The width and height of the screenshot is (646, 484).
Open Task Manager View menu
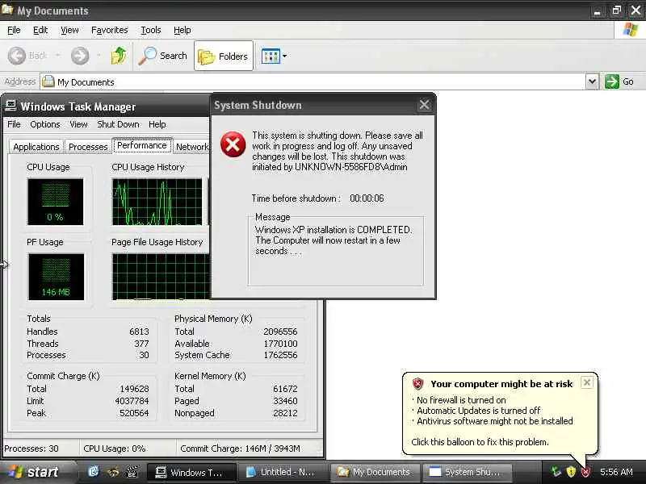(x=78, y=124)
